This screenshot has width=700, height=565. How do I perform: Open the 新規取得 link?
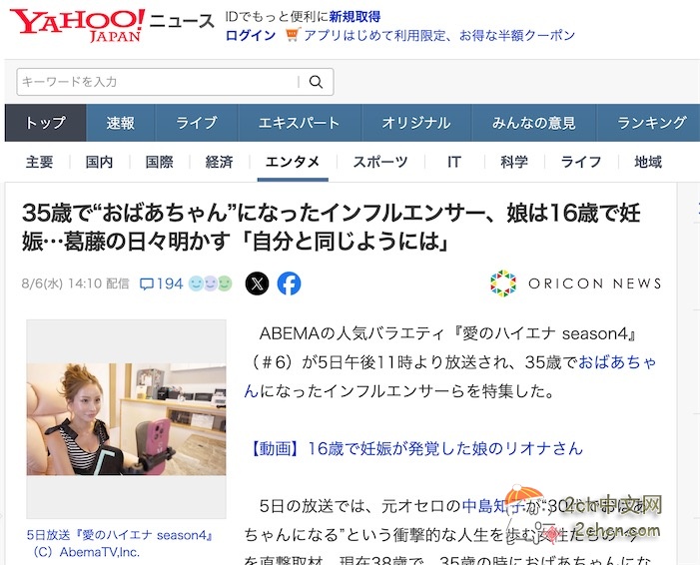[354, 17]
